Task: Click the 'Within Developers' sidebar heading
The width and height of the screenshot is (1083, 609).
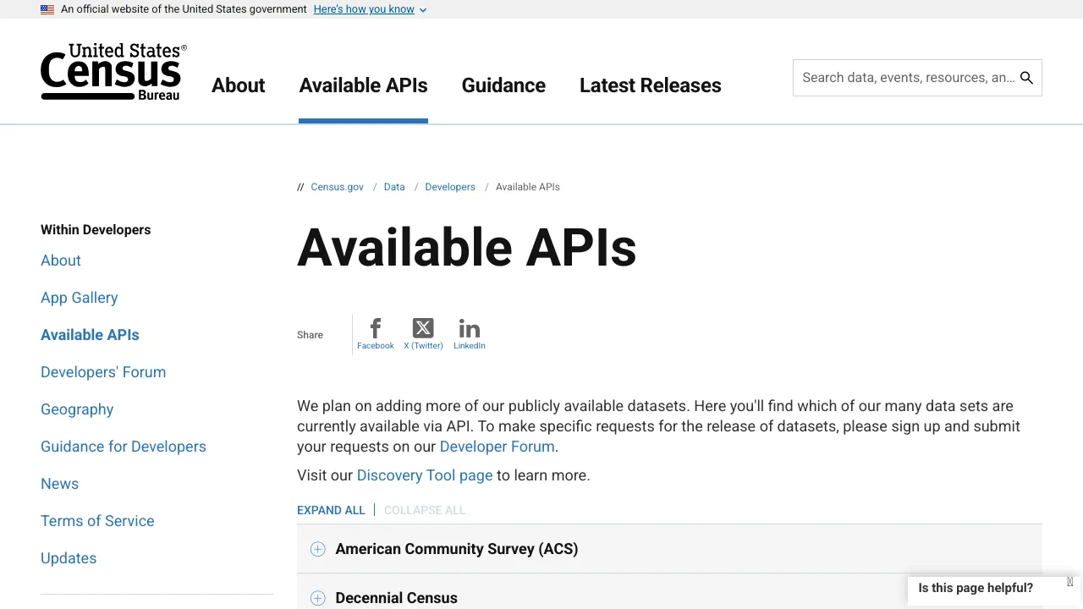Action: (96, 230)
